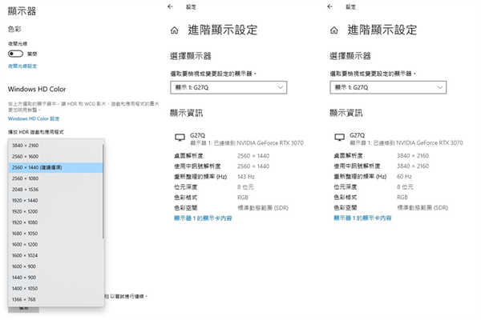Pick 1920 × 1200 from the resolution list
Image resolution: width=481 pixels, height=320 pixels.
click(x=56, y=211)
